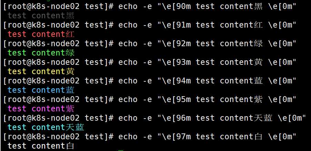Click the first [root@k8s-node02 test]# prompt
This screenshot has width=311, height=151.
(58, 7)
